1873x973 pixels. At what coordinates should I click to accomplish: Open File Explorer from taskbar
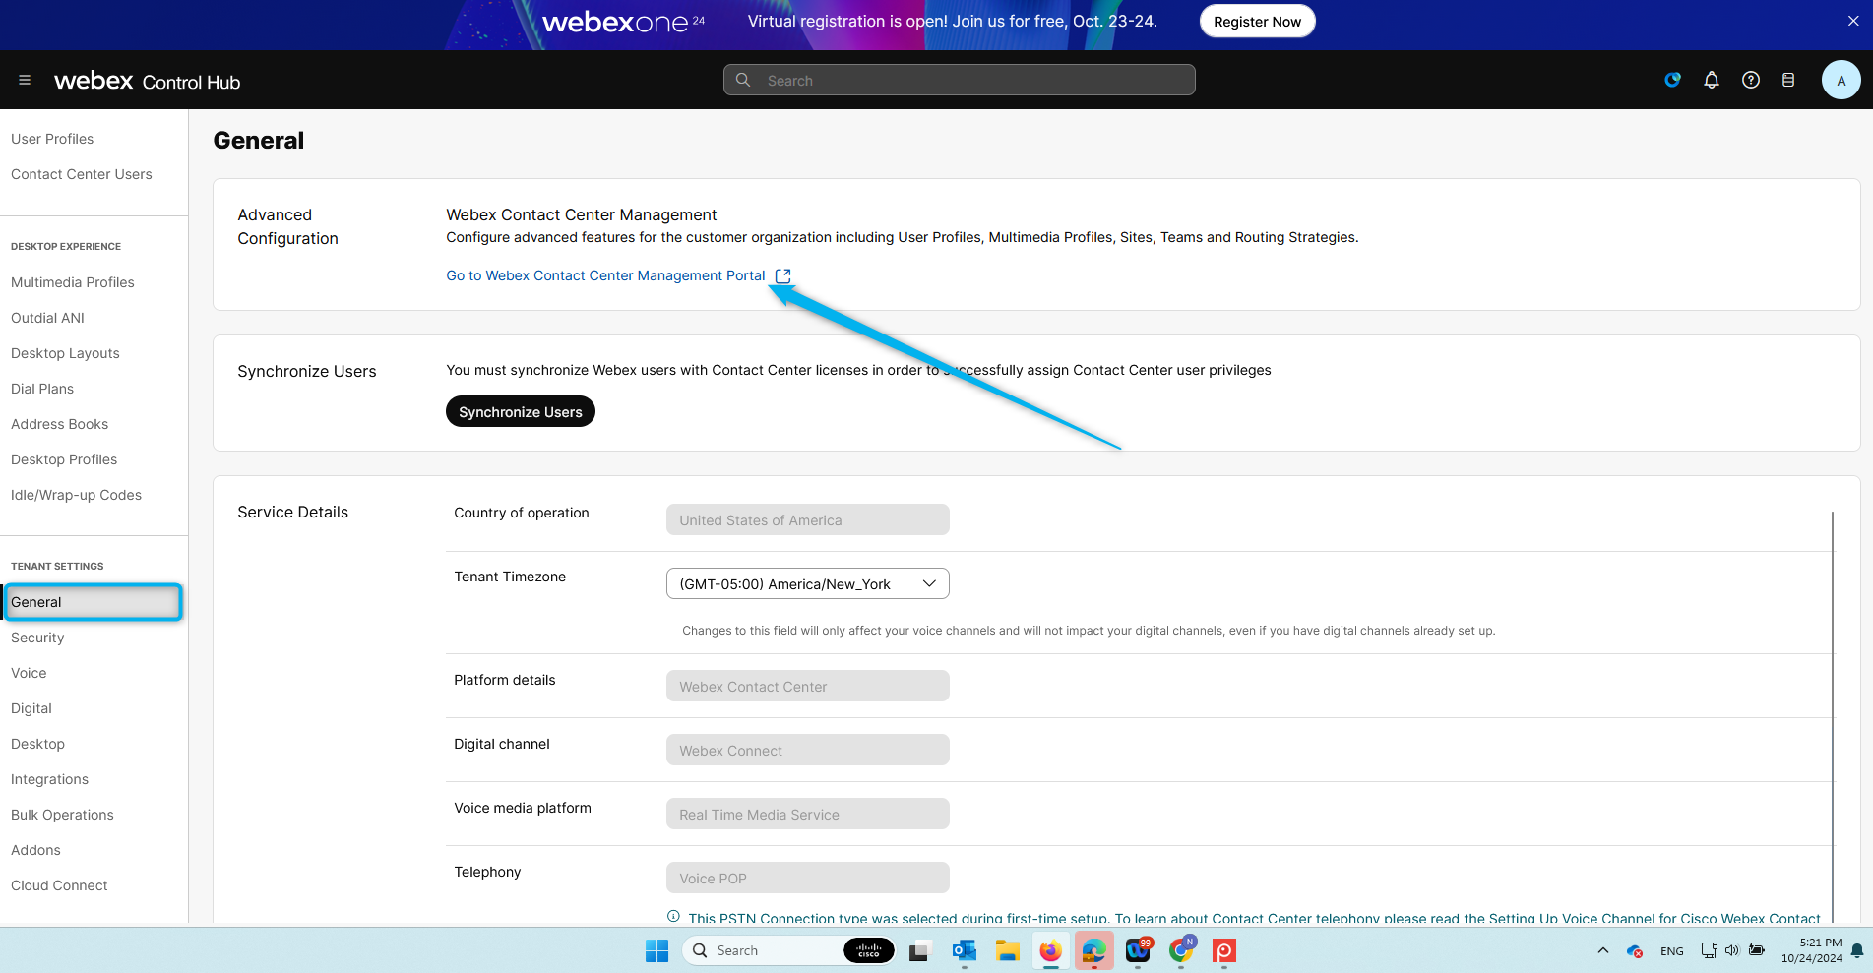coord(1007,950)
